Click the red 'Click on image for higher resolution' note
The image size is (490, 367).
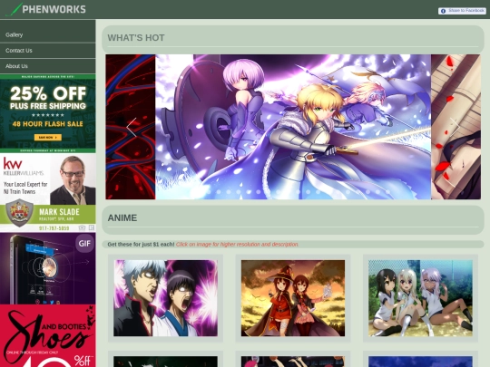[x=238, y=245]
